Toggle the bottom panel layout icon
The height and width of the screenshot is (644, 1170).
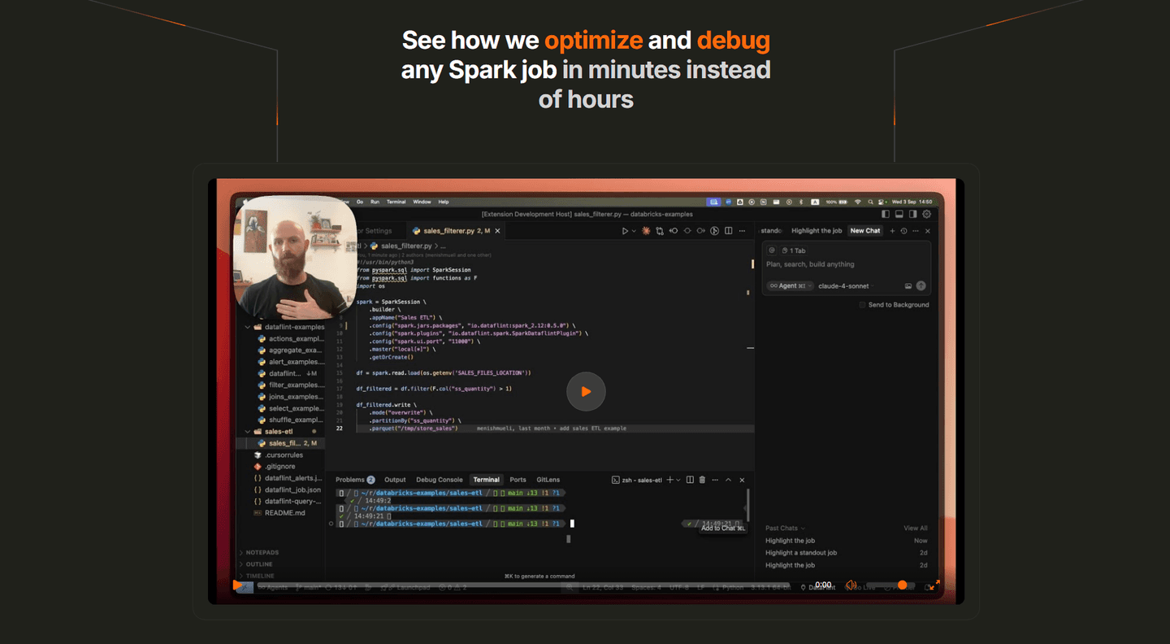899,214
